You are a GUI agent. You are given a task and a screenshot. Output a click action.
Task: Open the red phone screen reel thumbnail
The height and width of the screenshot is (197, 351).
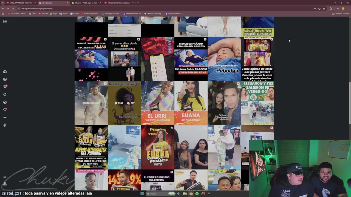tap(158, 59)
